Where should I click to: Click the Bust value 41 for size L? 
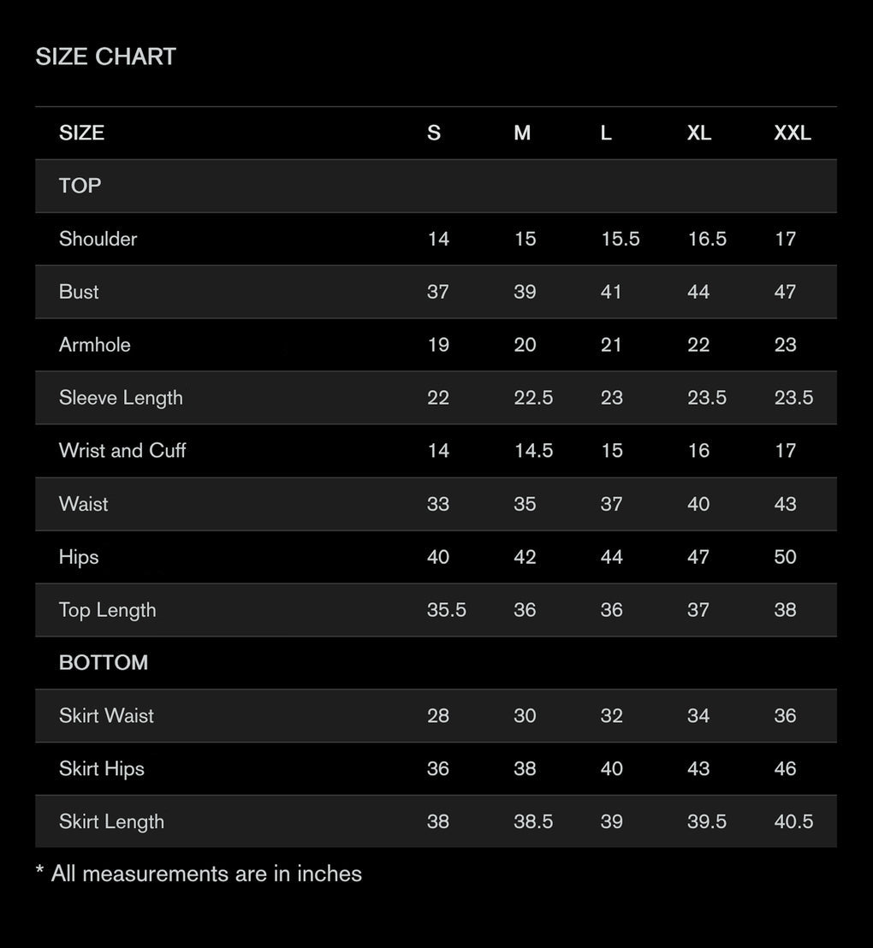(x=611, y=292)
